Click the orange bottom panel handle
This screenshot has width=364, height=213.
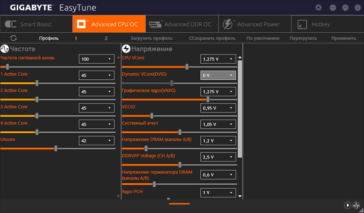[x=179, y=204]
